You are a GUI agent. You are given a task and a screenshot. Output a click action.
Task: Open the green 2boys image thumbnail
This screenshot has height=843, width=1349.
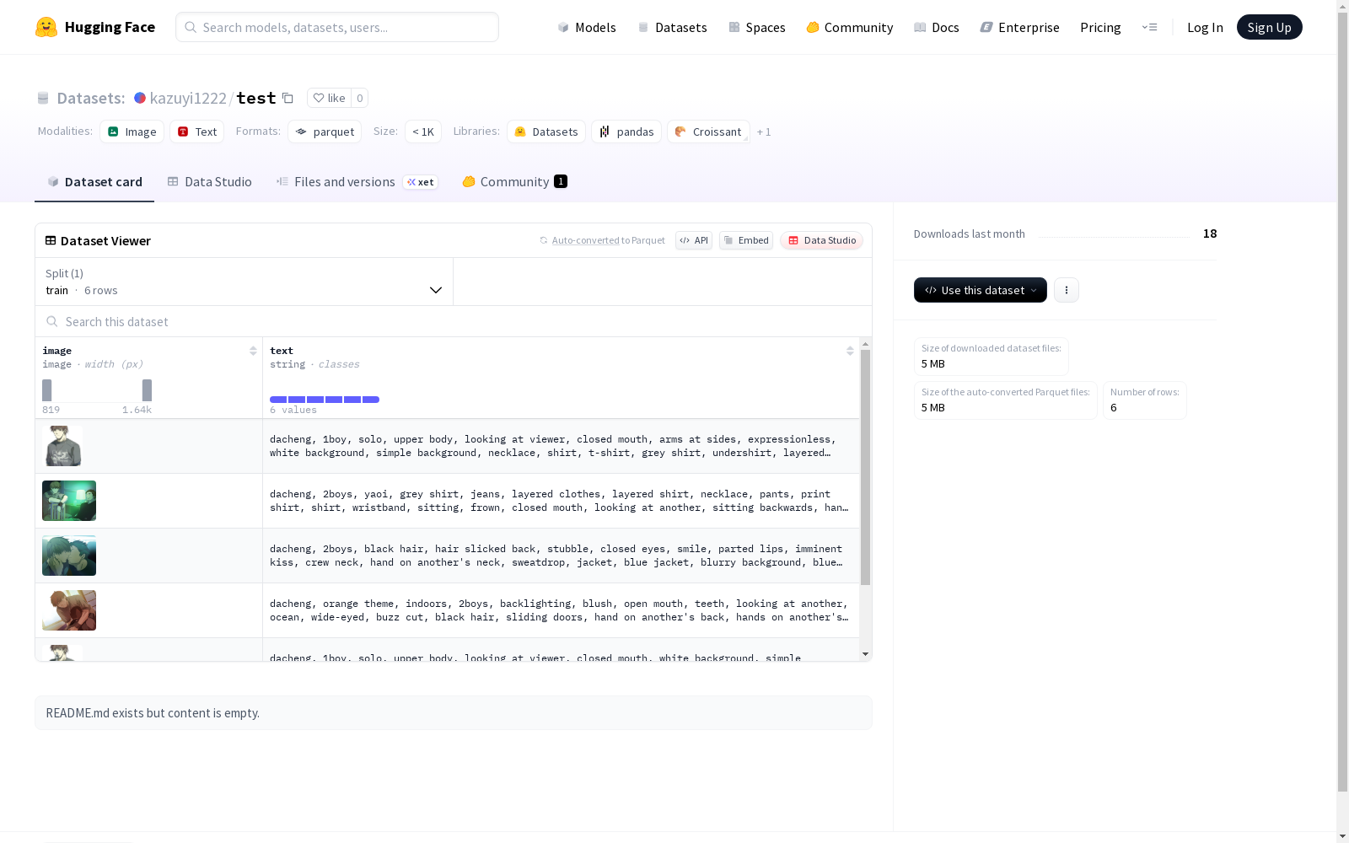point(69,501)
